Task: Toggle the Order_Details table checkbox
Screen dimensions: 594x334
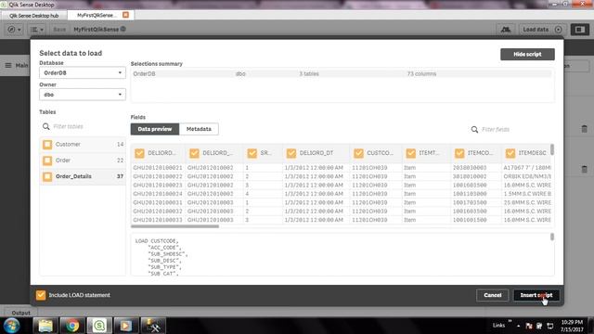Action: 47,176
